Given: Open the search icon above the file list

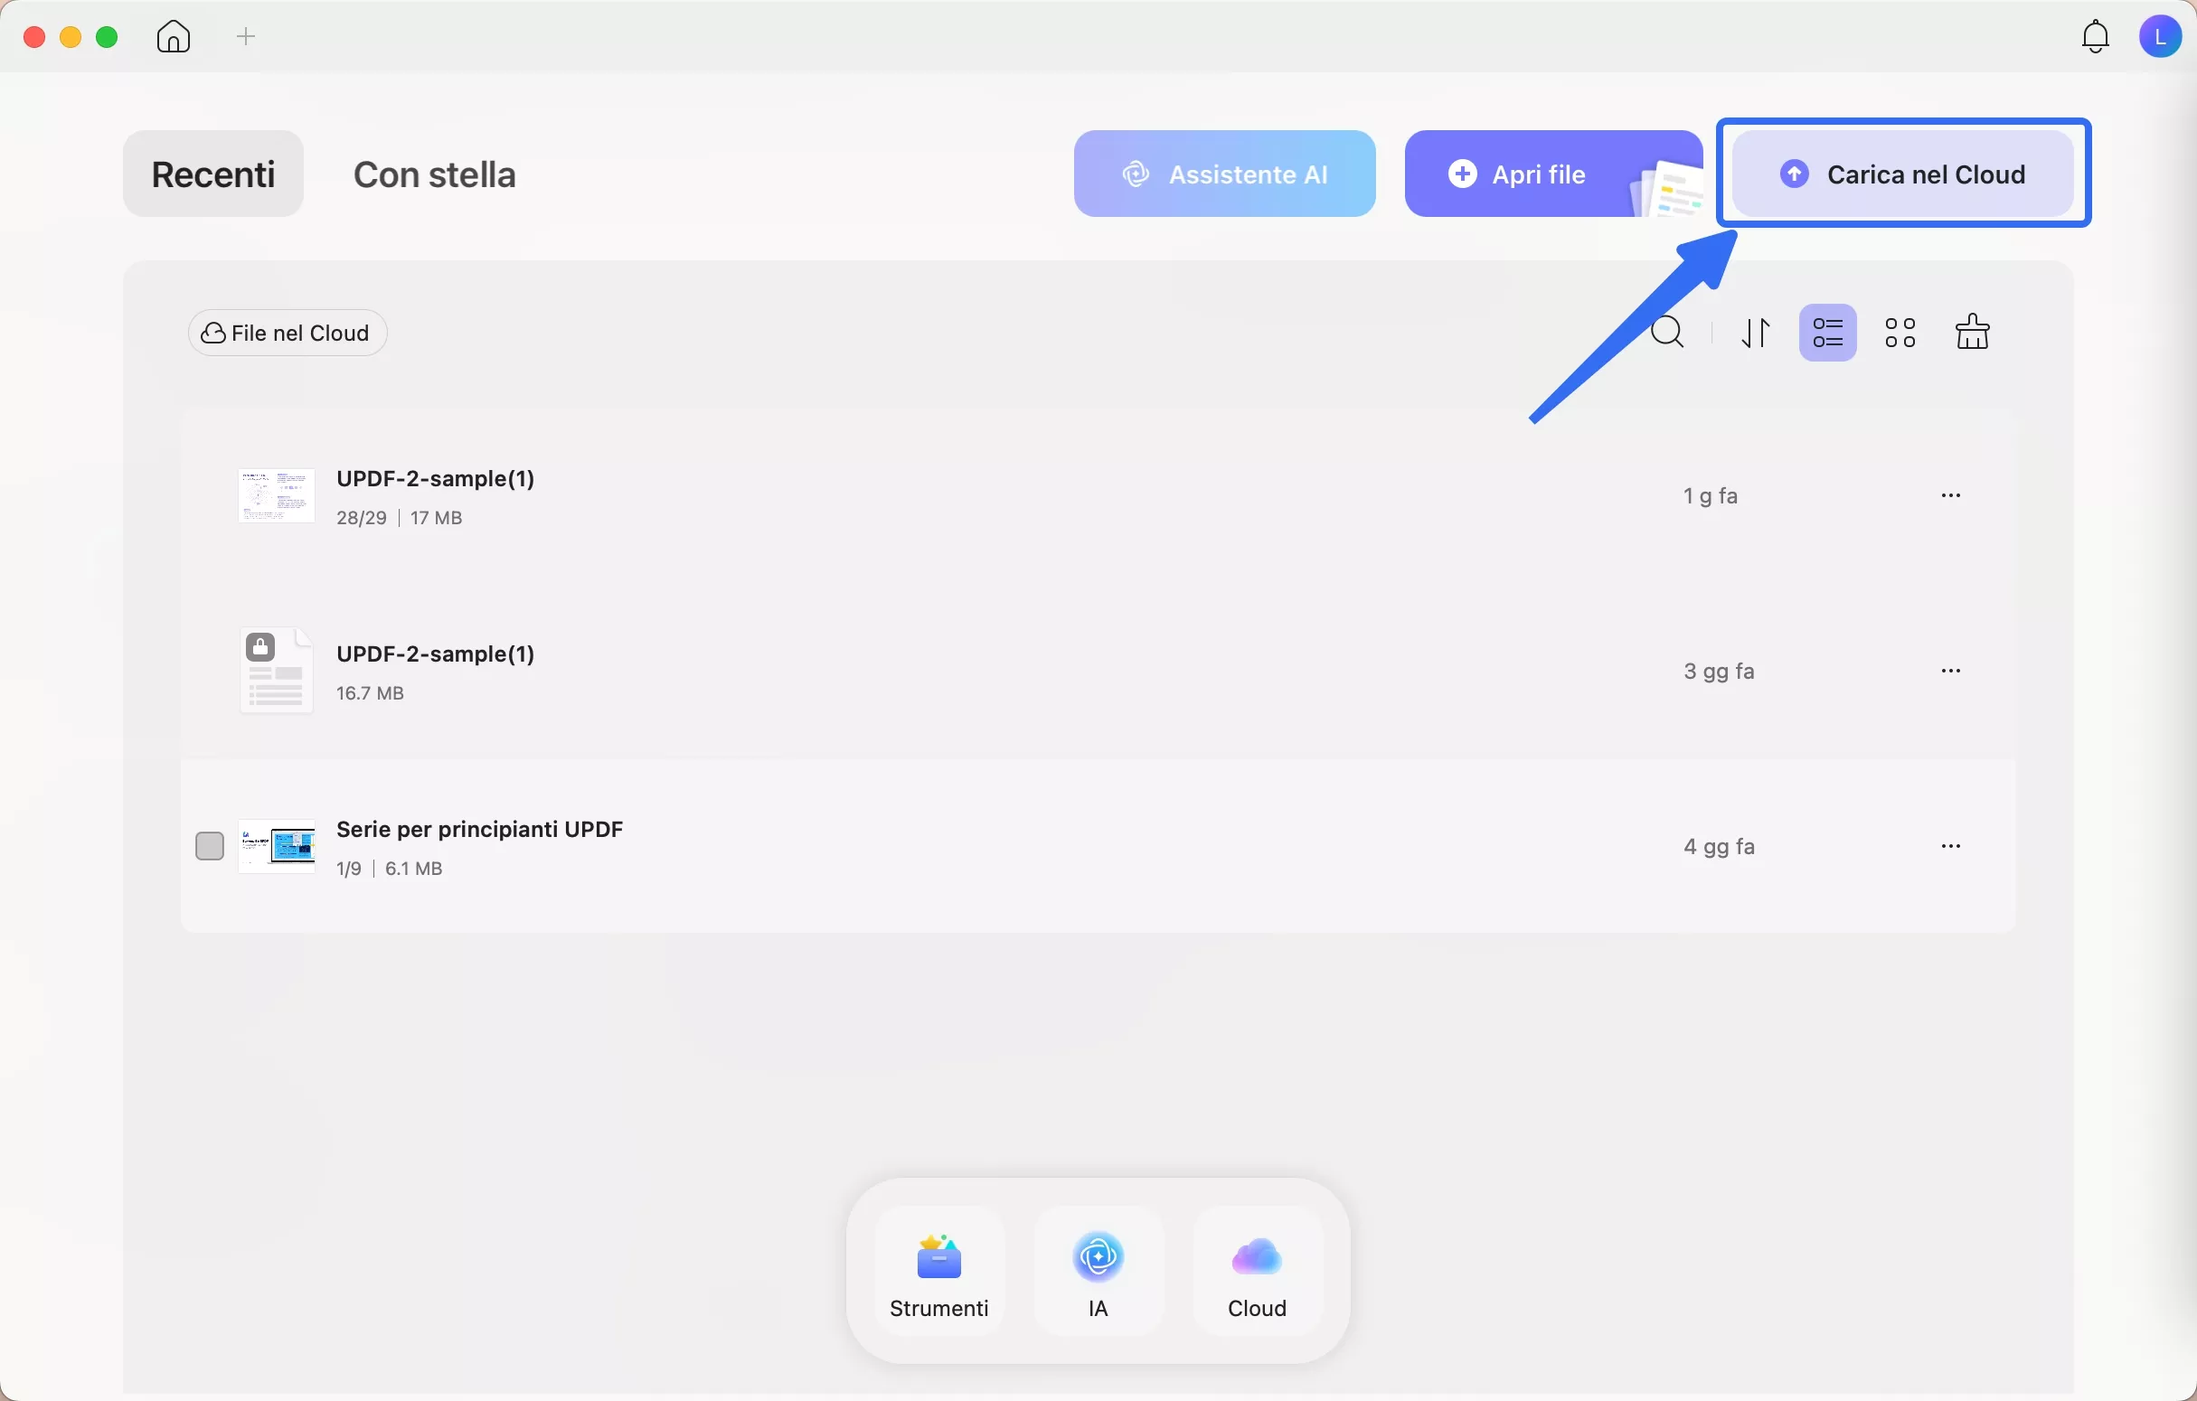Looking at the screenshot, I should pyautogui.click(x=1668, y=331).
